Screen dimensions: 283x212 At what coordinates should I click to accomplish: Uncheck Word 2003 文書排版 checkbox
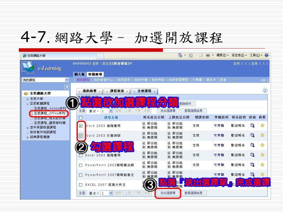(81, 136)
